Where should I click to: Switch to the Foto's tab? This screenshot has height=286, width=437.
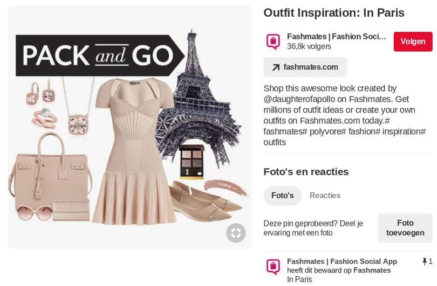[282, 196]
